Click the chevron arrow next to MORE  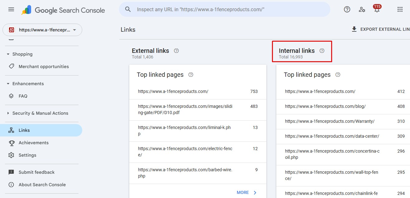click(255, 193)
